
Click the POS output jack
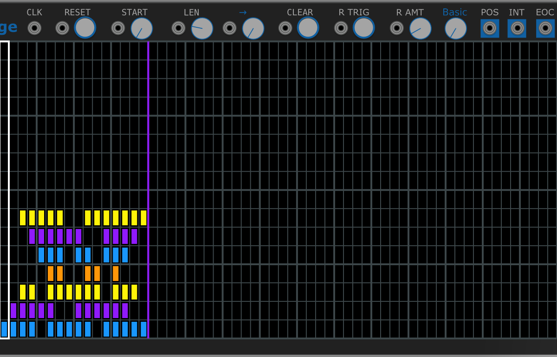coord(489,28)
